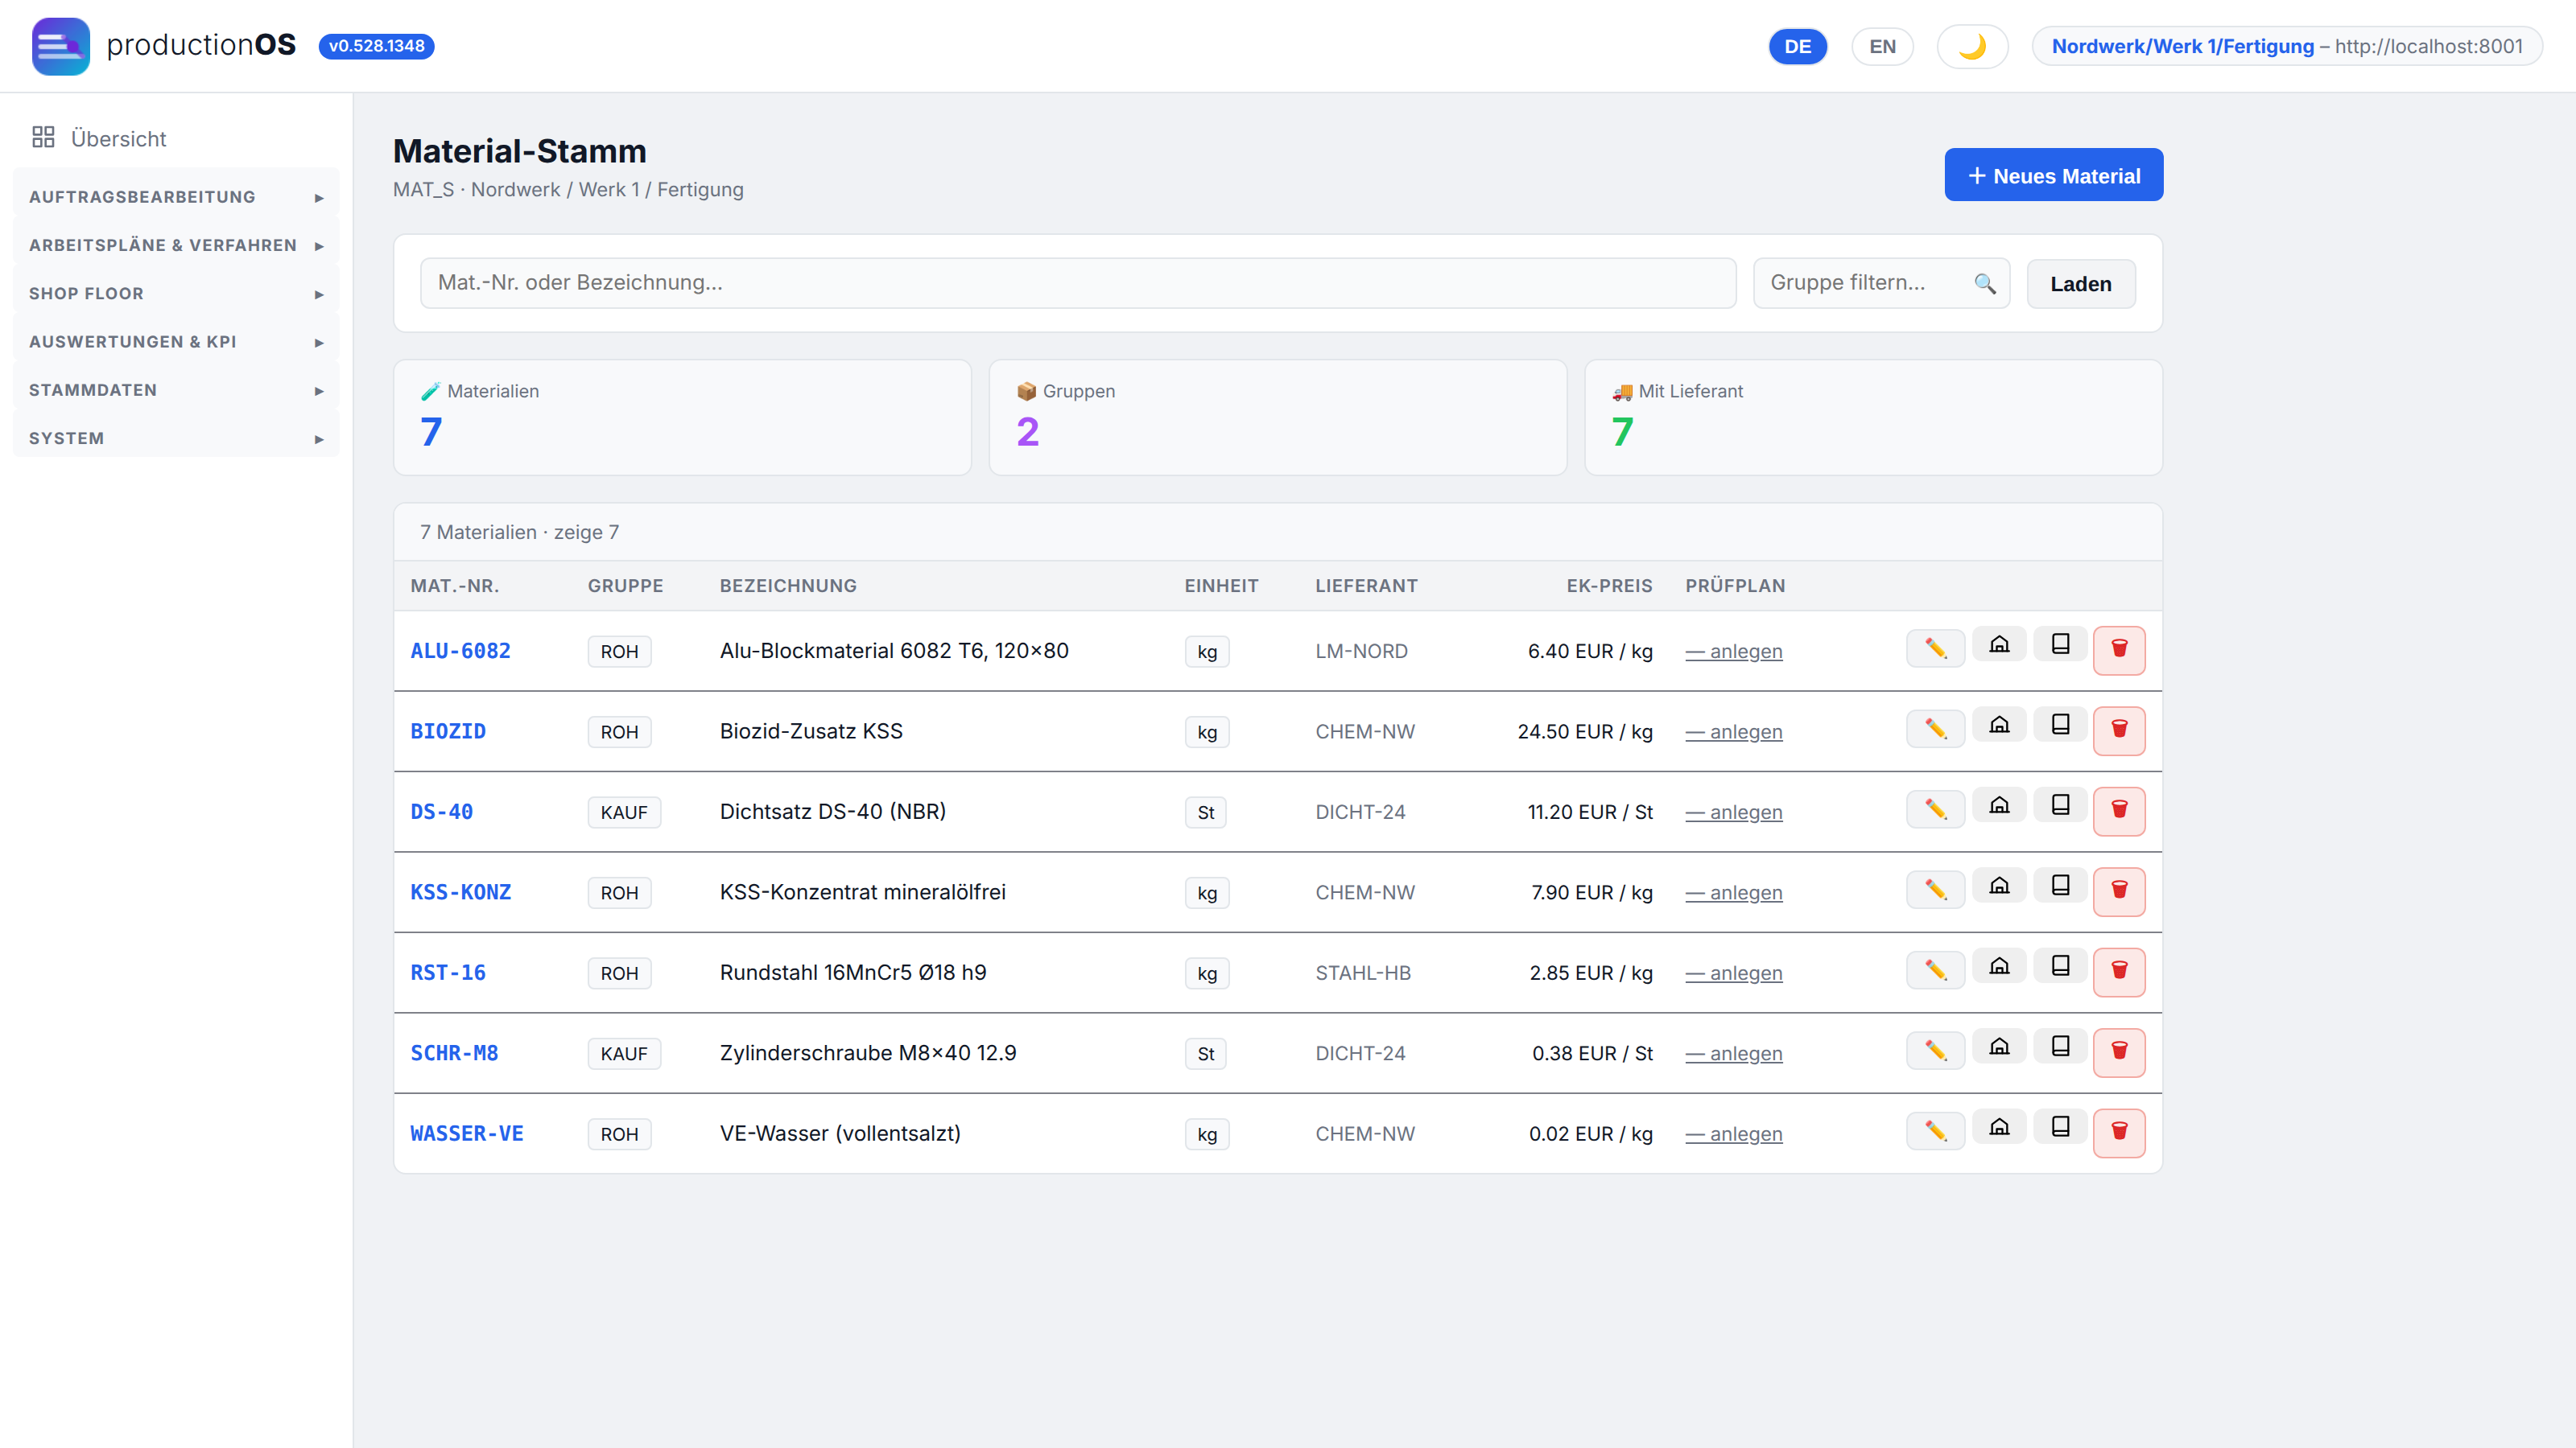Edit KSS-KONZ with pencil icon
Image resolution: width=2576 pixels, height=1448 pixels.
click(x=1935, y=890)
